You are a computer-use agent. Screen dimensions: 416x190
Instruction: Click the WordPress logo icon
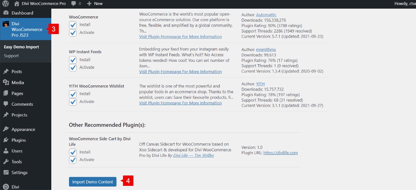click(6, 4)
